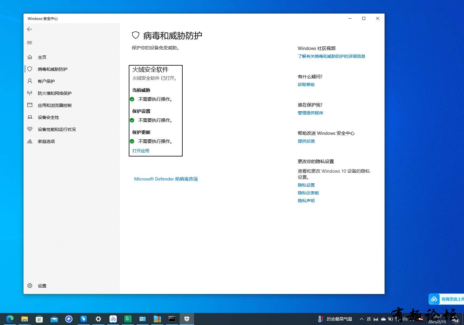Click the Windows Security shield taskbar icon
The height and width of the screenshot is (325, 464).
(x=187, y=319)
